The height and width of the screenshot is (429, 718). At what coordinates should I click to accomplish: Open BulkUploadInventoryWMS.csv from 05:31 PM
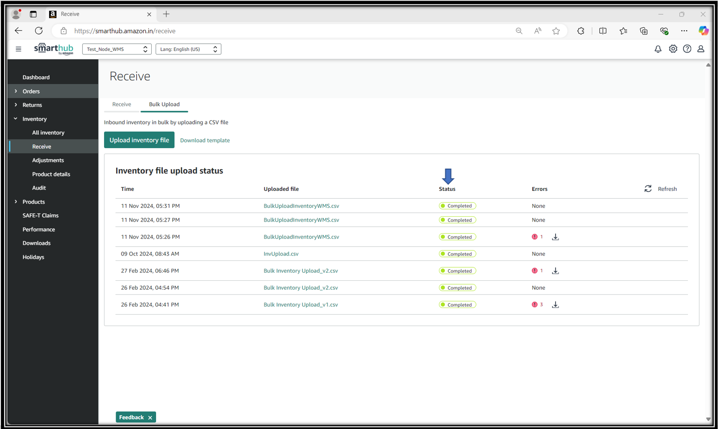coord(301,206)
